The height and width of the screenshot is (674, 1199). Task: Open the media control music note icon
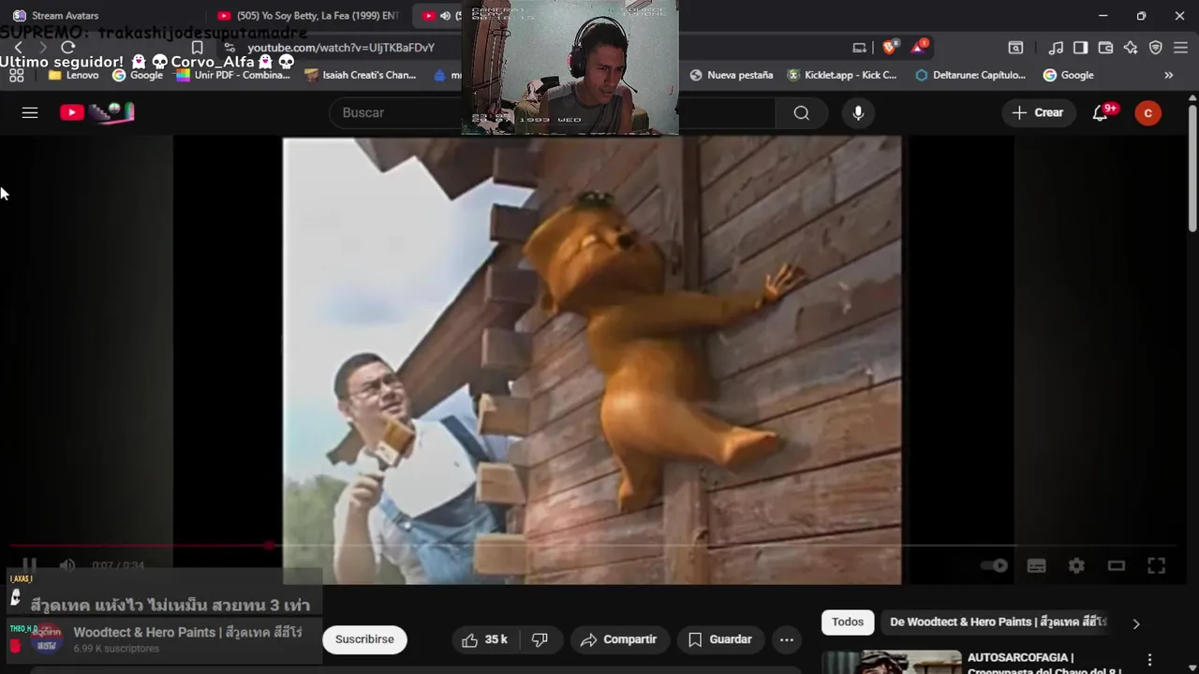coord(1056,47)
